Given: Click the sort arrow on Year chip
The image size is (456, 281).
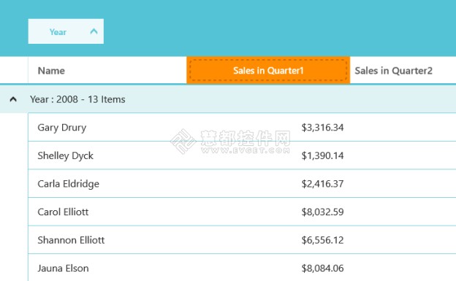Looking at the screenshot, I should pyautogui.click(x=94, y=31).
